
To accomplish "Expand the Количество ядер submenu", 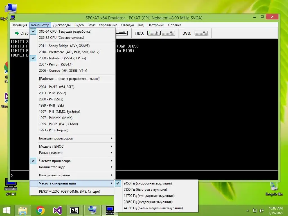I will tap(72, 167).
